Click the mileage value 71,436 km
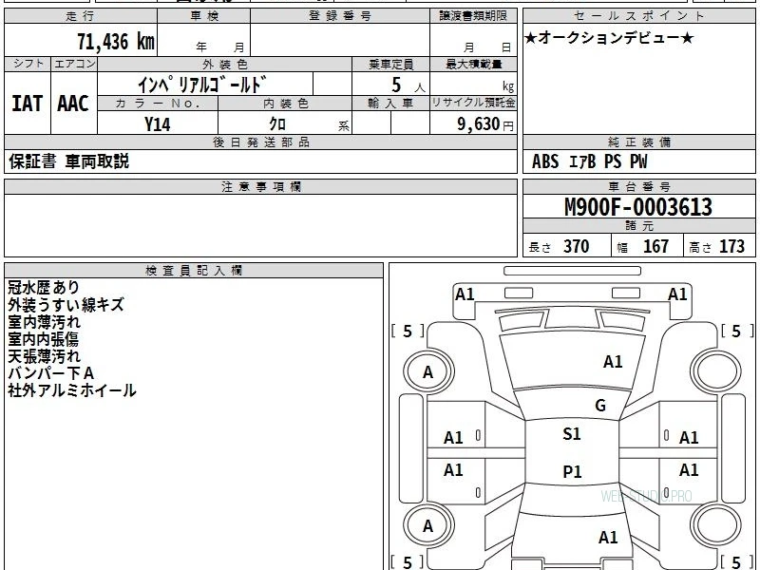The image size is (760, 570). pyautogui.click(x=116, y=42)
